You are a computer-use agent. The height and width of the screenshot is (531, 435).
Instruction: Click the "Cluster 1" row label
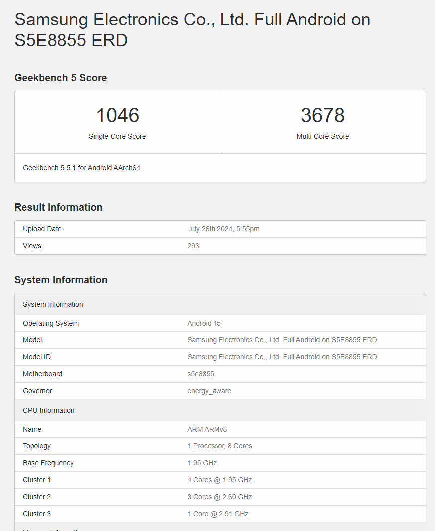37,480
